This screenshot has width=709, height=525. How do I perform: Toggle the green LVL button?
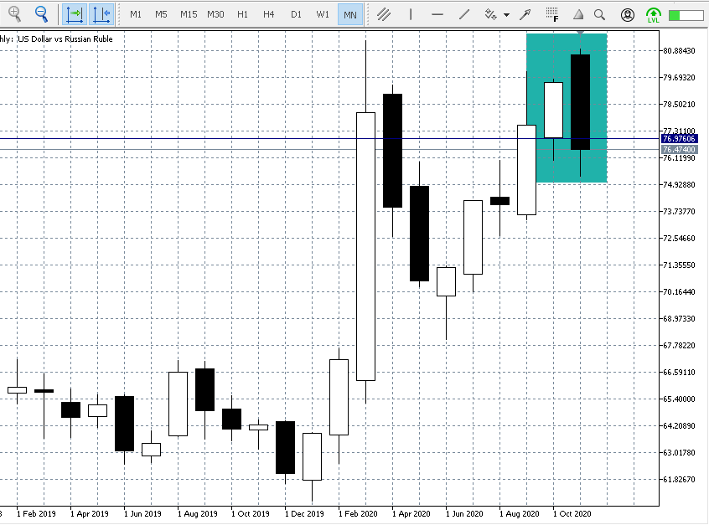[x=653, y=14]
